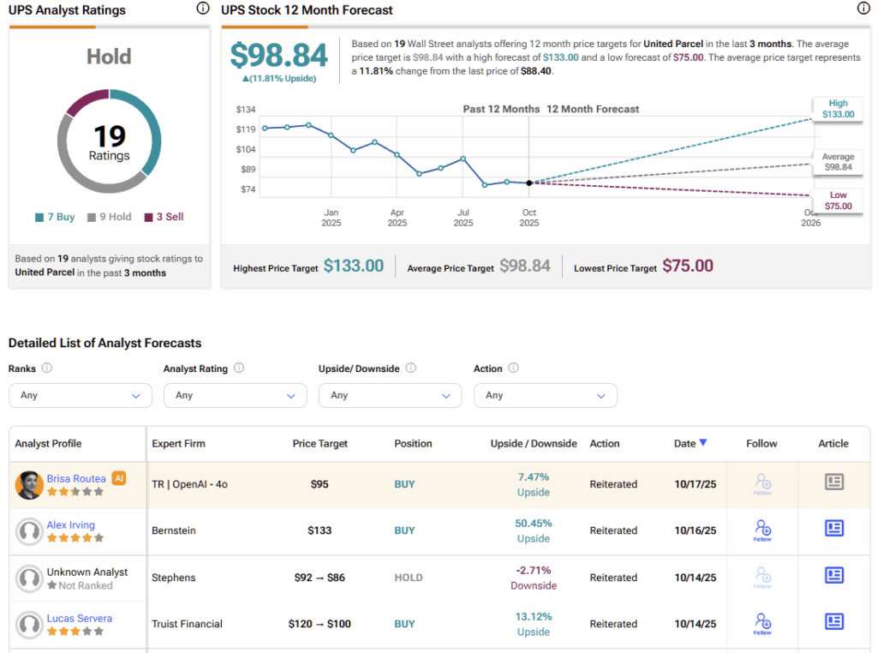Open Truist Financial article icon

pyautogui.click(x=833, y=622)
